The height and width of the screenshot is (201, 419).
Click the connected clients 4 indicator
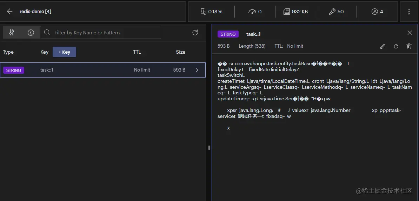(377, 12)
